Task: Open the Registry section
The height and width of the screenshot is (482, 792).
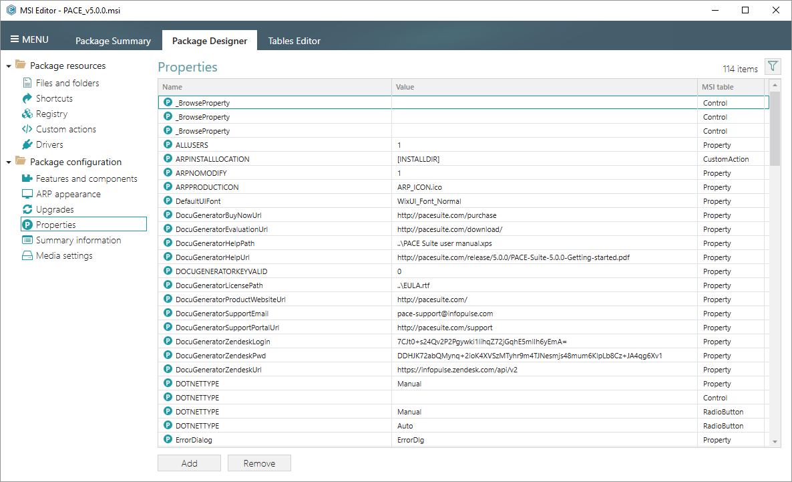Action: 51,114
